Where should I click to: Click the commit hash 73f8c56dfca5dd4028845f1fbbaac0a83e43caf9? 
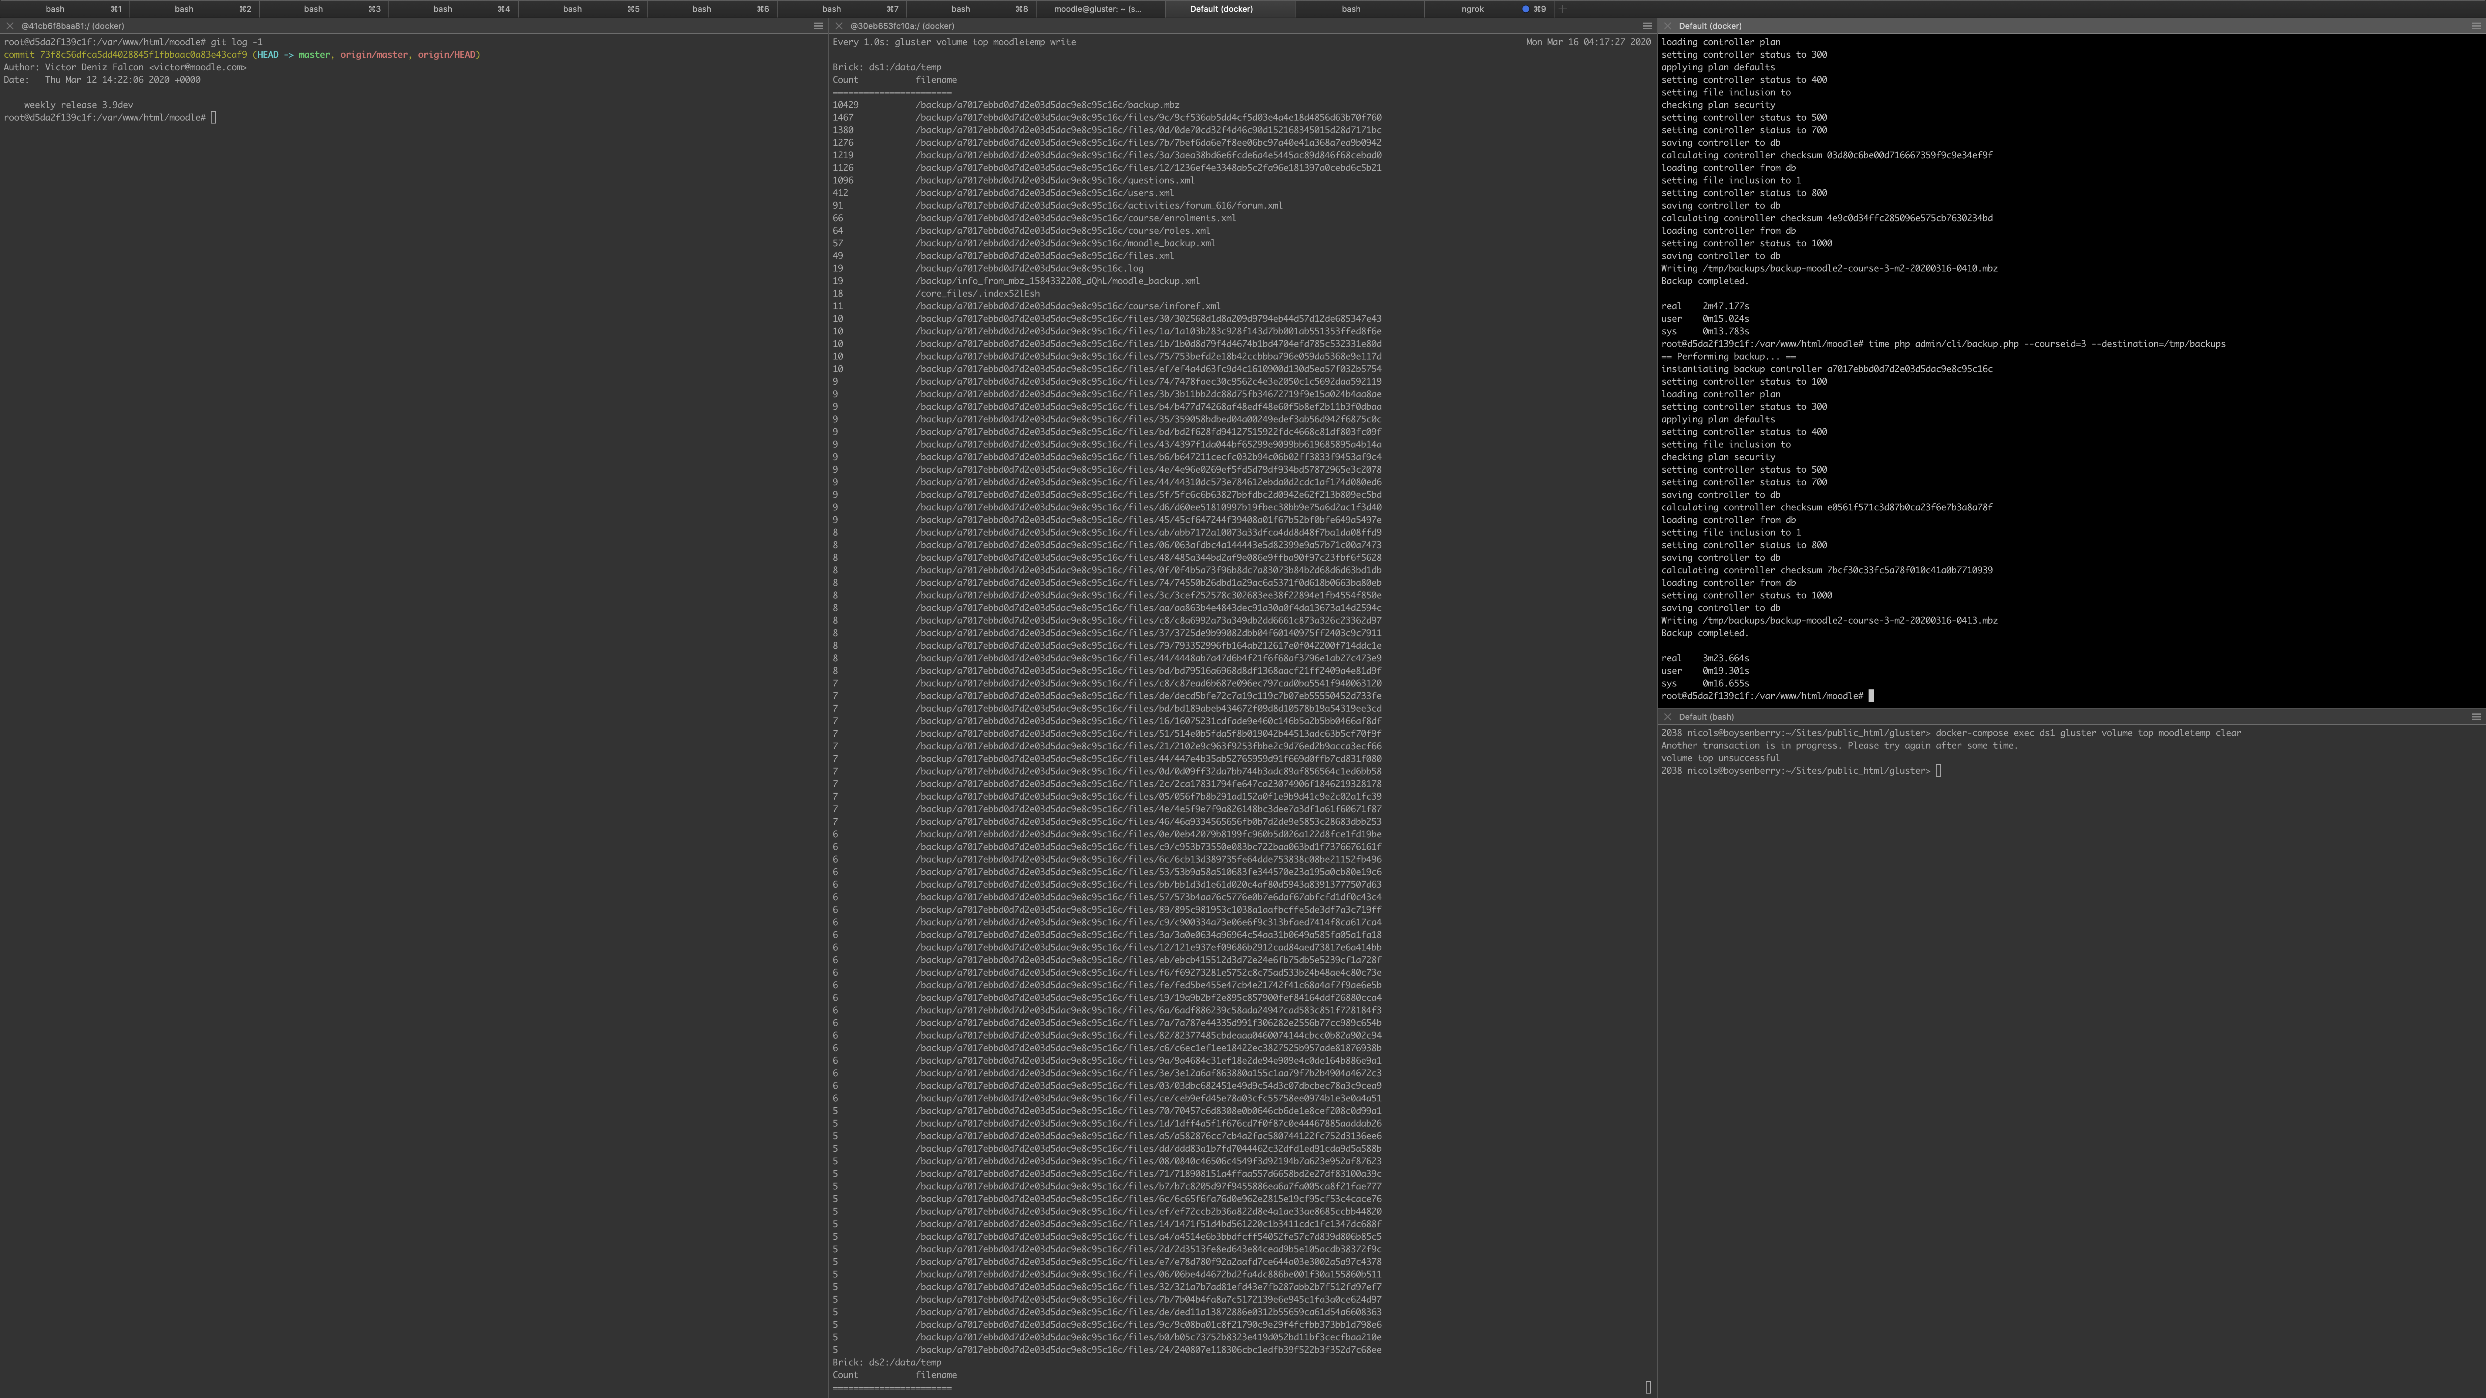[143, 55]
